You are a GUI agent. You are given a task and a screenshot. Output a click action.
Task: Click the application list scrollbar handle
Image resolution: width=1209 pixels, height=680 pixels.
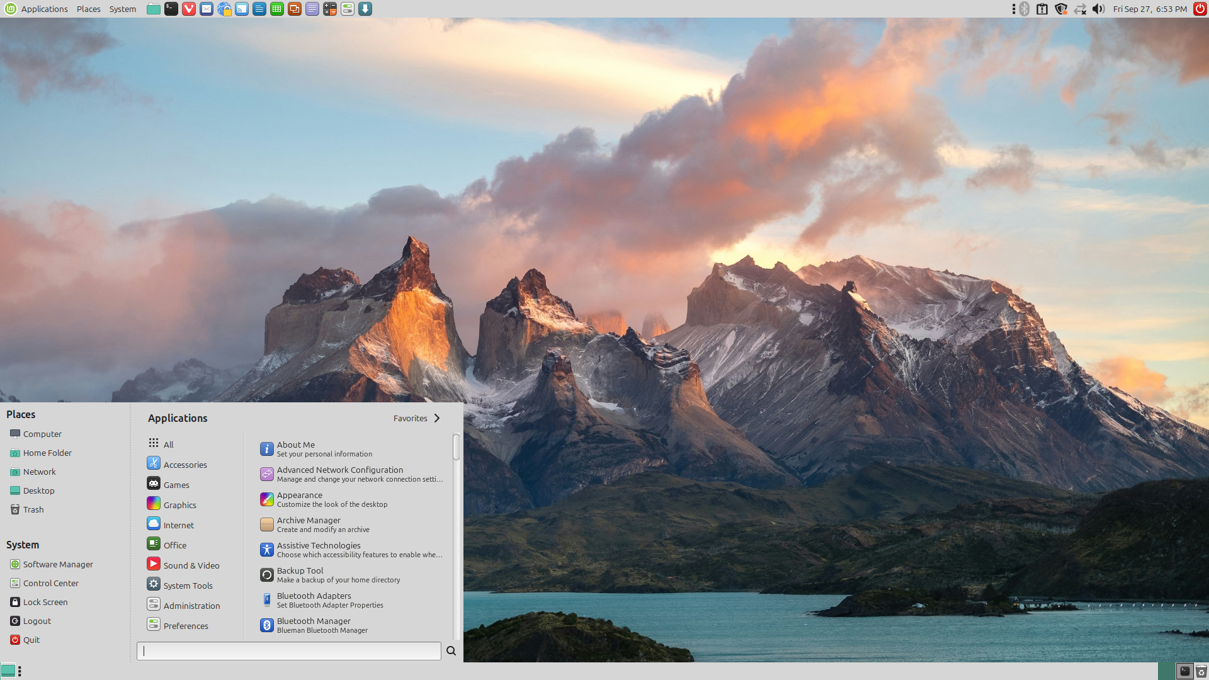click(x=456, y=447)
